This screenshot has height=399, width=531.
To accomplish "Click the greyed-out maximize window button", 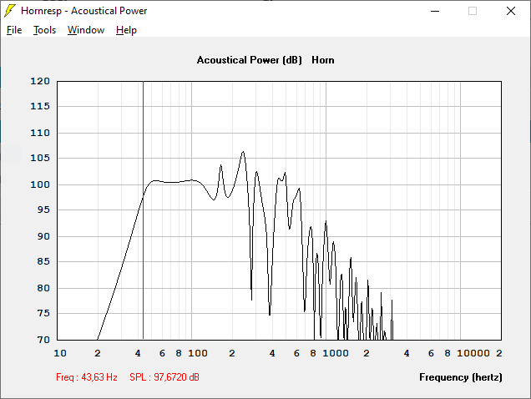I will point(473,11).
